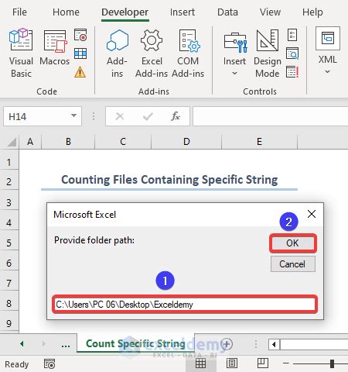Expand the Name Box dropdown arrow
The height and width of the screenshot is (372, 348).
(73, 115)
